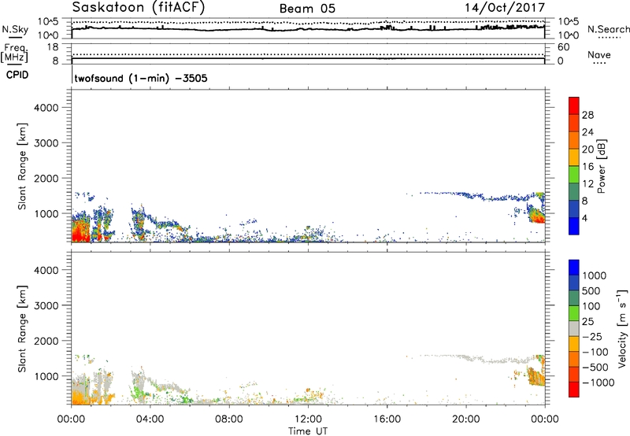Screen dimensions: 630x436
Task: Click the red echo cluster at power panel start
Action: point(80,231)
